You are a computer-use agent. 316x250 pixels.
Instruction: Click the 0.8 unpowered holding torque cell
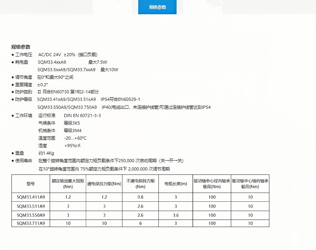tap(141, 197)
